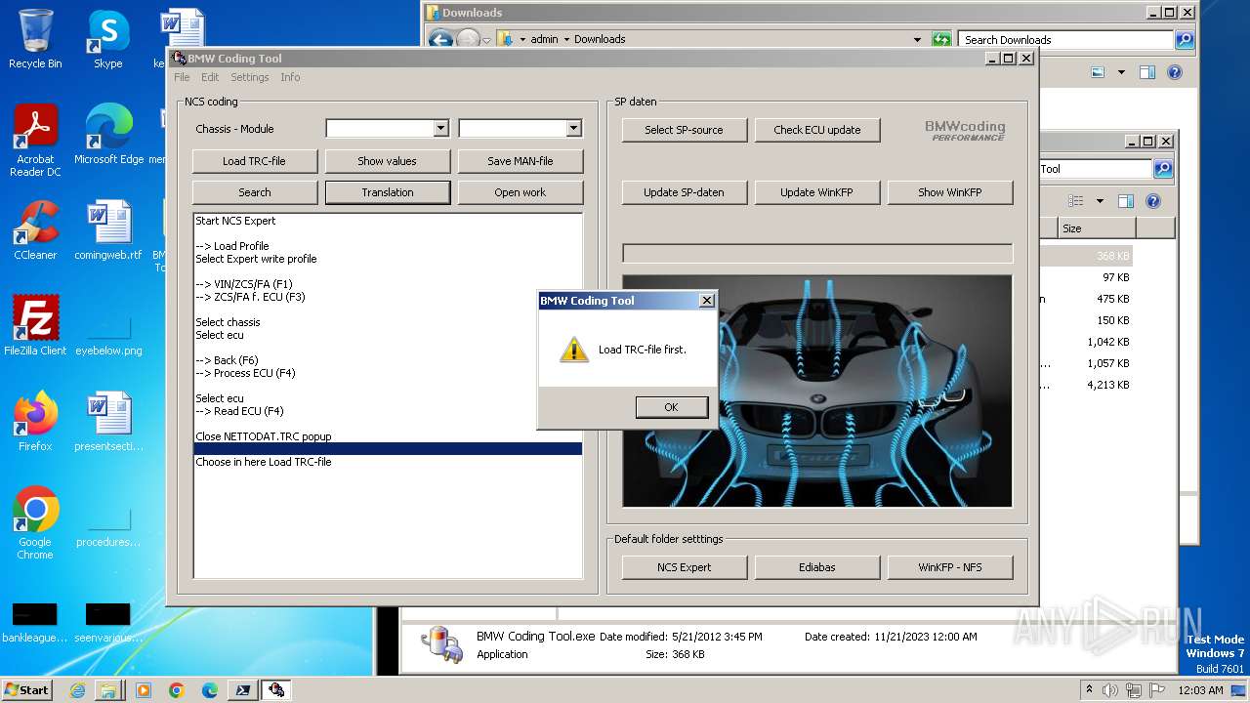
Task: Click the refresh icon in Downloads address bar
Action: (x=941, y=39)
